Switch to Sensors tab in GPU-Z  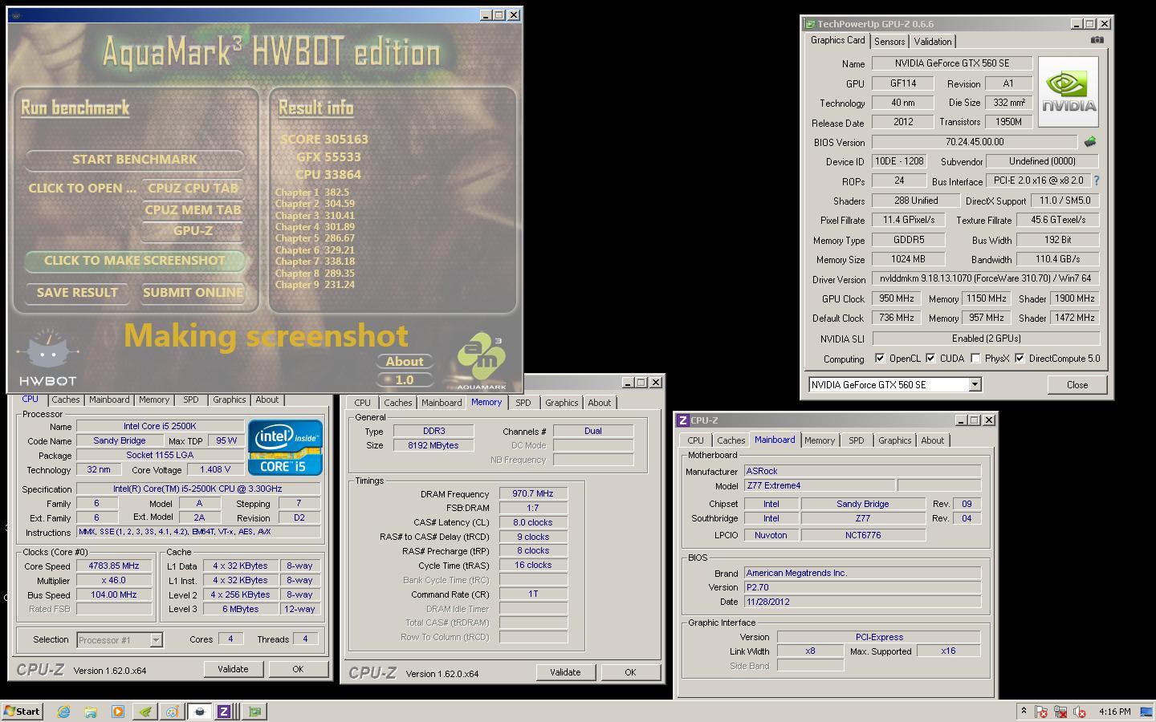pyautogui.click(x=889, y=41)
